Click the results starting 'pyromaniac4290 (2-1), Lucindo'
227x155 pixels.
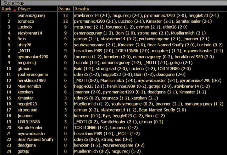[x=143, y=21]
